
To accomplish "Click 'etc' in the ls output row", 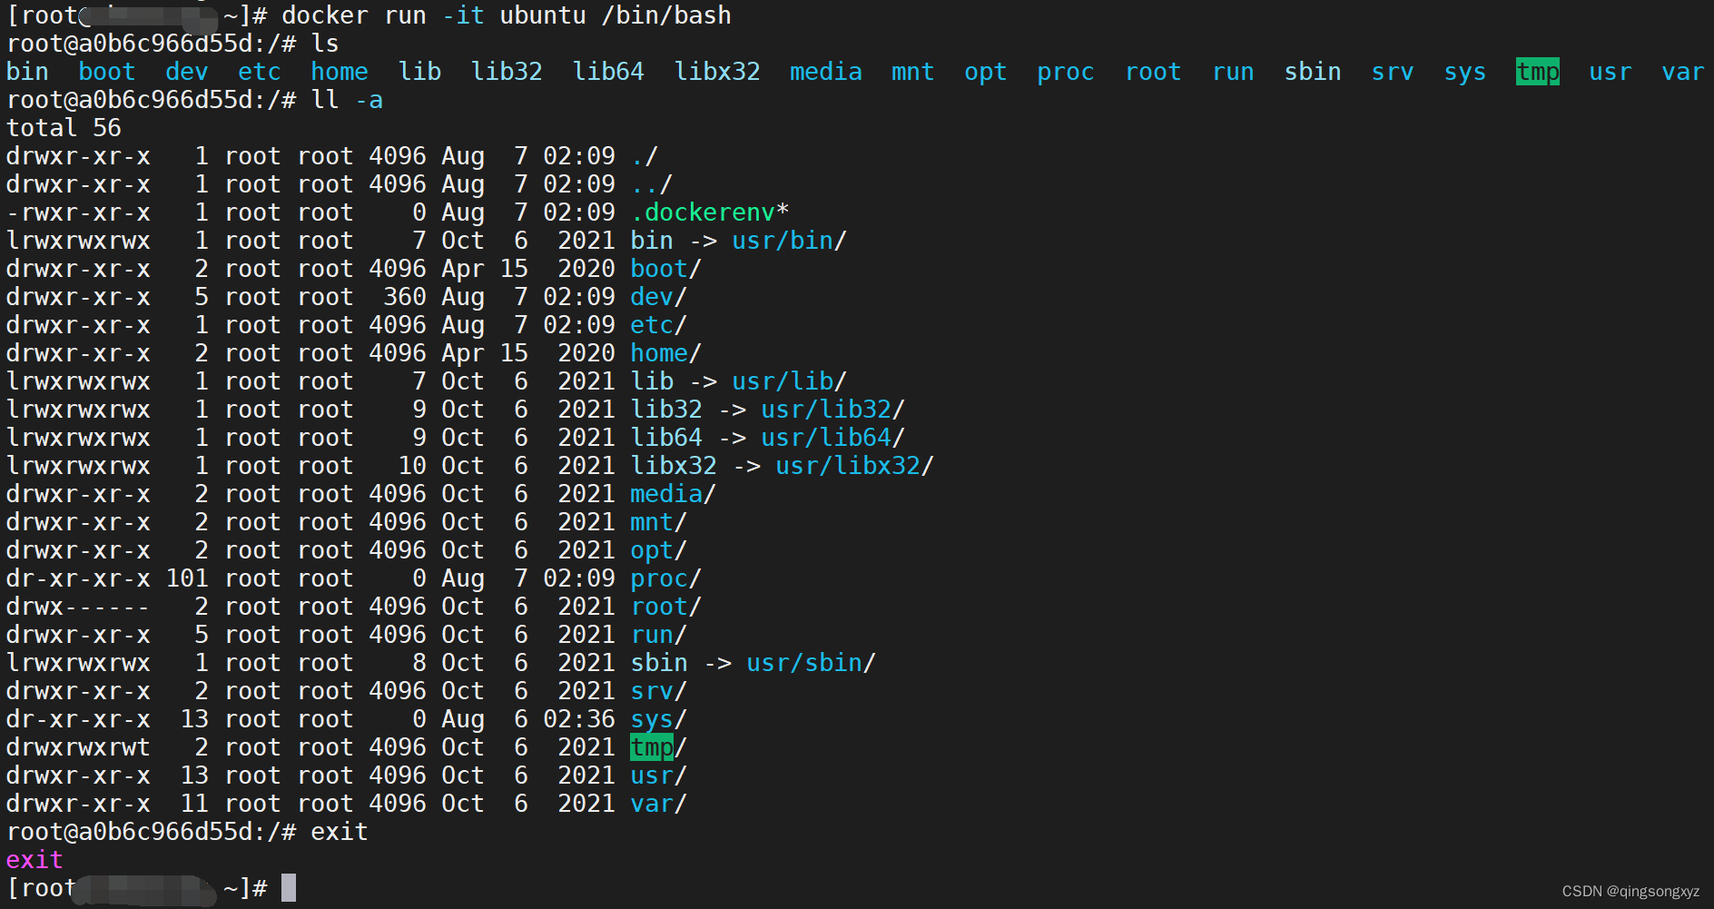I will click(x=260, y=72).
